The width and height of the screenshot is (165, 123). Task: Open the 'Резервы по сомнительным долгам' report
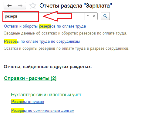pyautogui.click(x=43, y=110)
